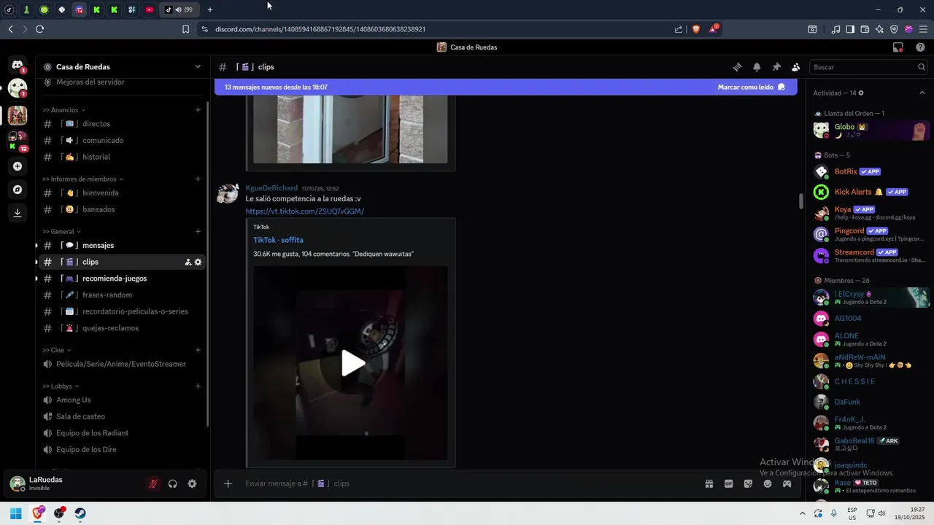Image resolution: width=934 pixels, height=525 pixels.
Task: Click the Buscar search field
Action: pyautogui.click(x=868, y=67)
